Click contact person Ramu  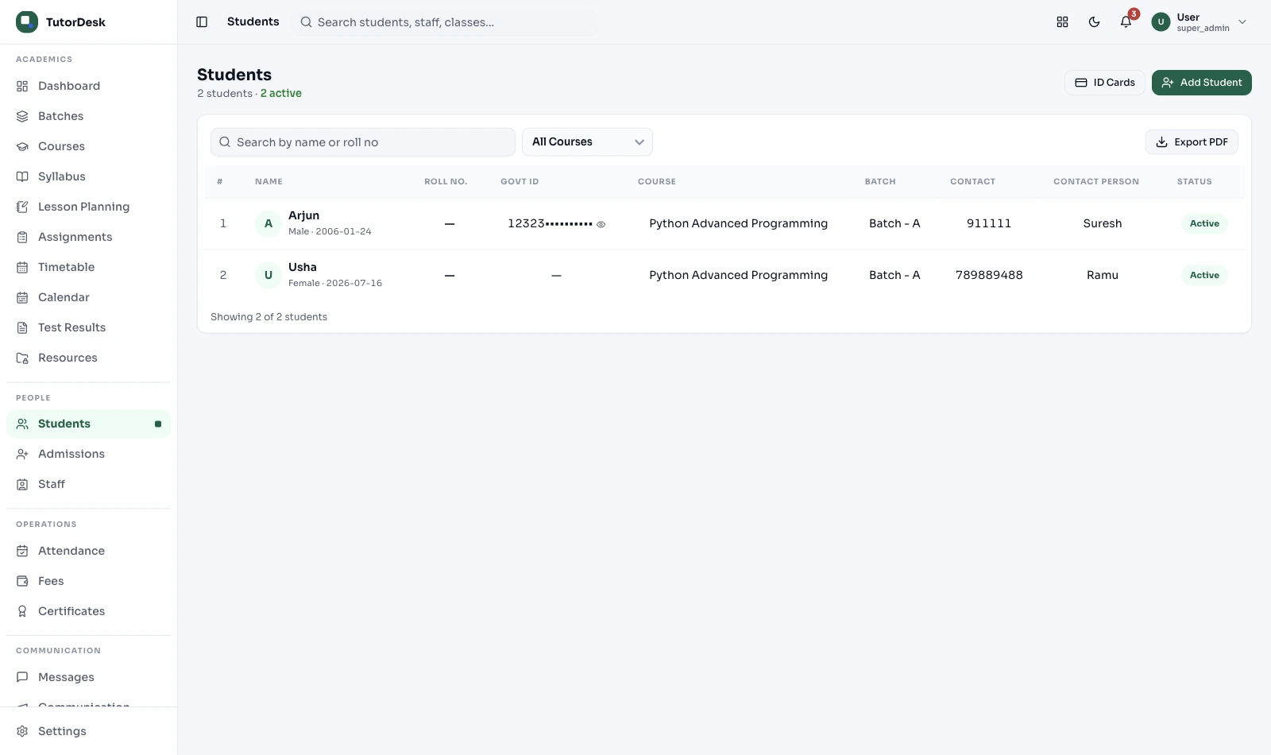pos(1103,275)
